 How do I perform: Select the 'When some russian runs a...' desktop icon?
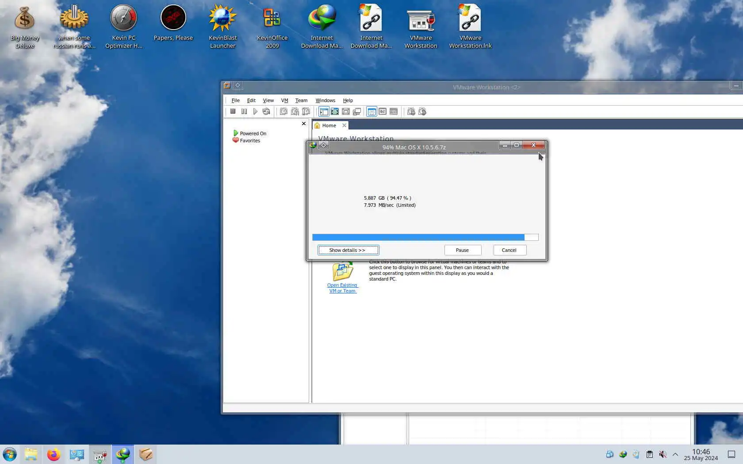pyautogui.click(x=74, y=27)
